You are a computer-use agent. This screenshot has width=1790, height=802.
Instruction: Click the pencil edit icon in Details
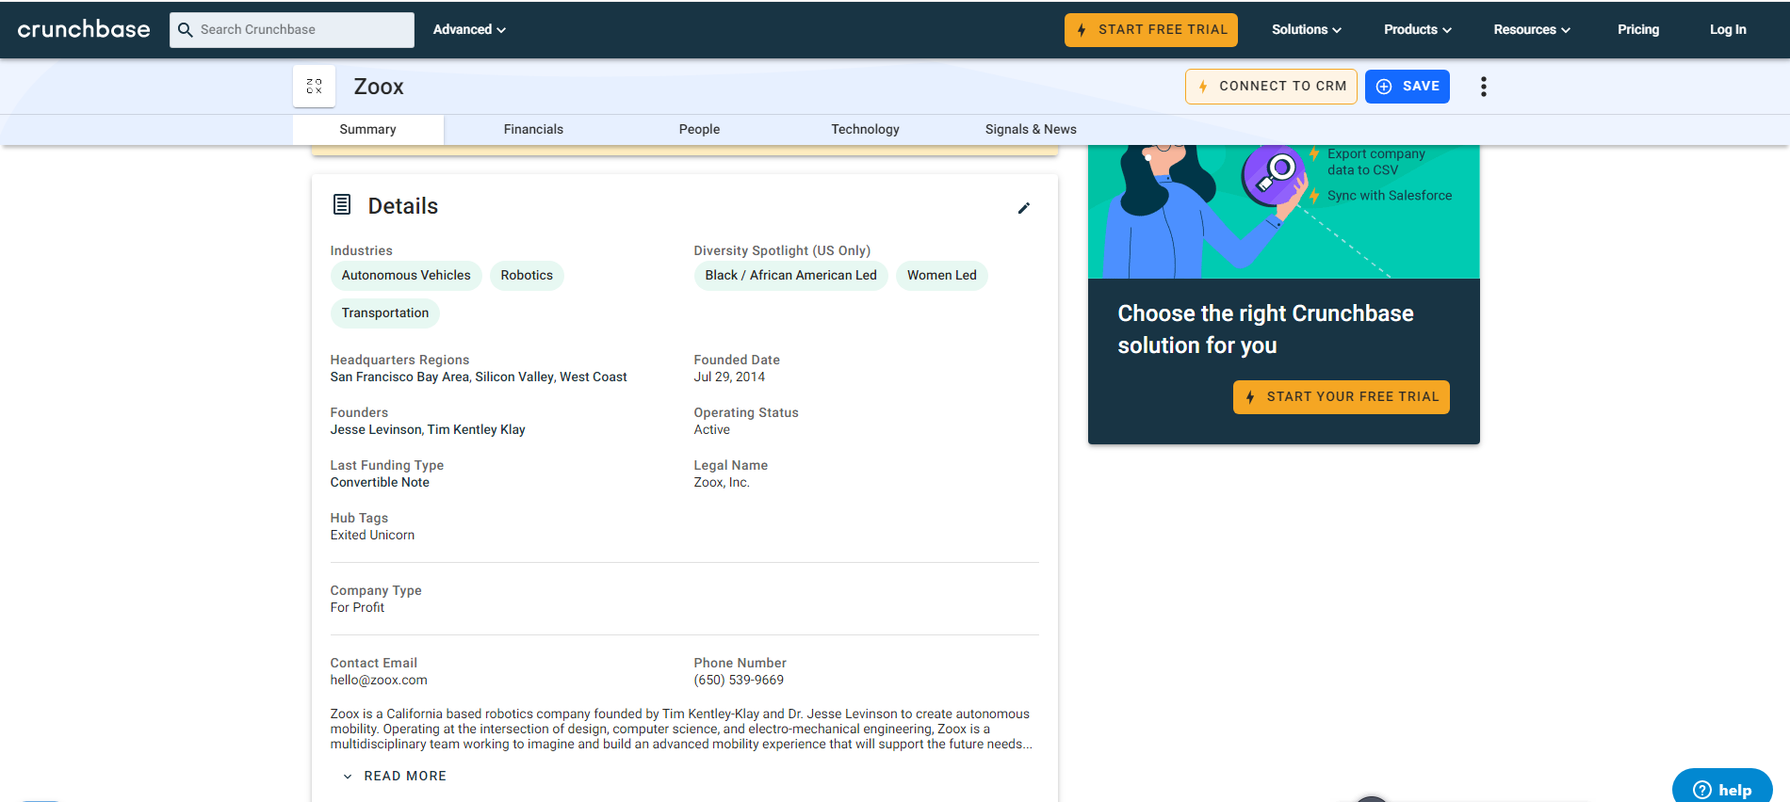(1024, 208)
